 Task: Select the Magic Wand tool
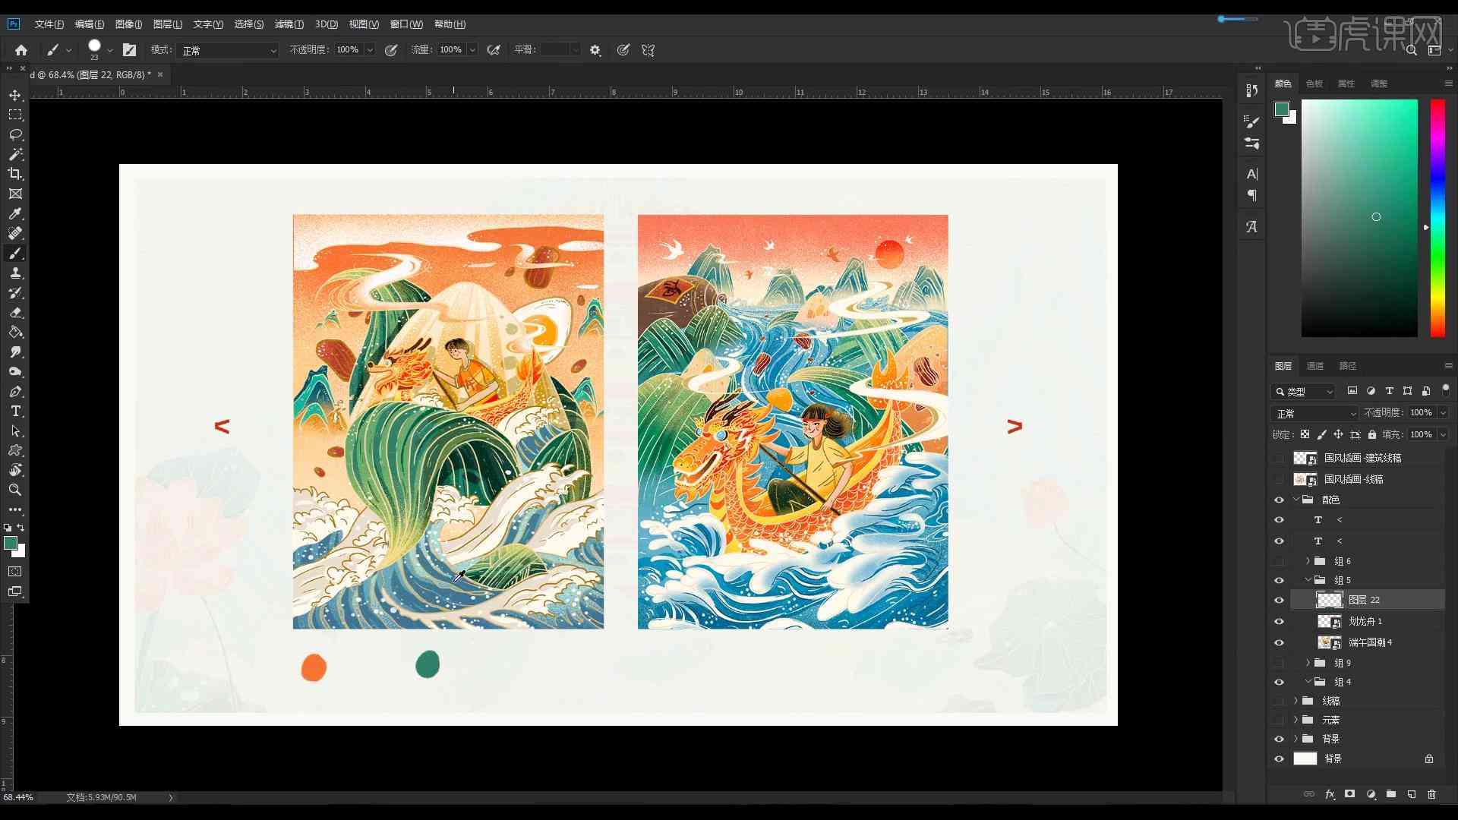(x=15, y=154)
